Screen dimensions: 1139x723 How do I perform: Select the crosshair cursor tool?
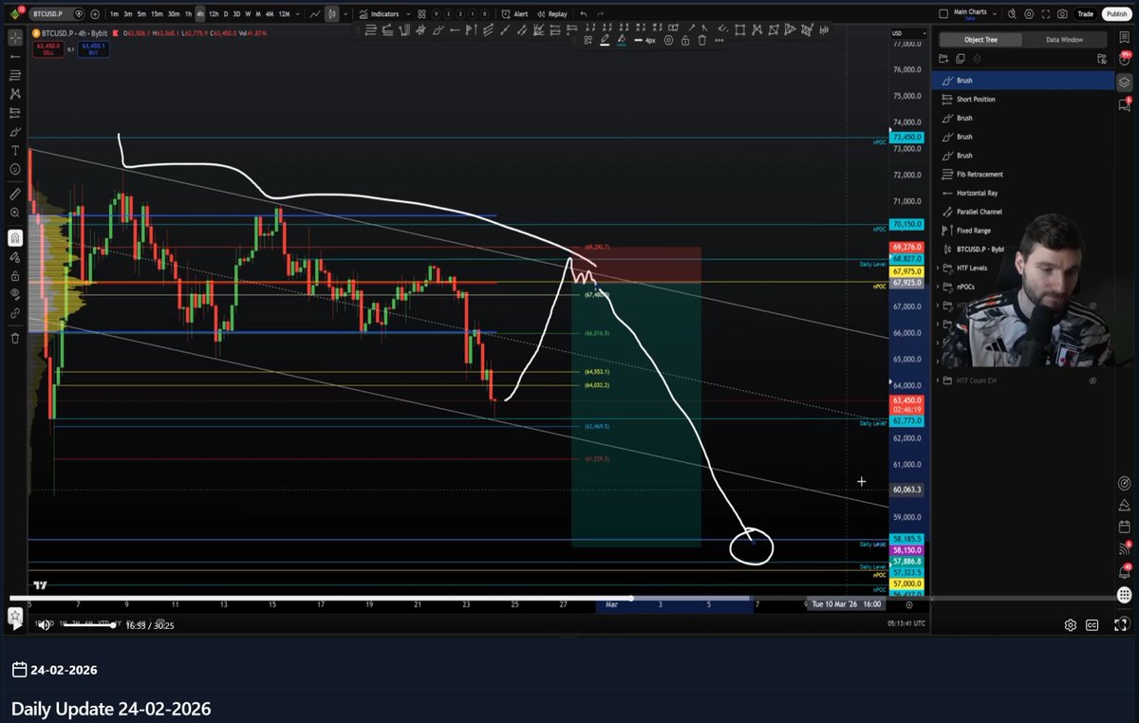14,39
